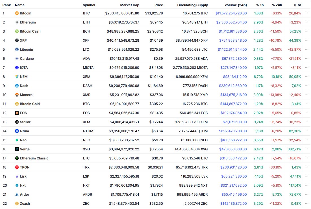311x209 pixels.
Task: Sort by the Symbol column header
Action: pos(89,5)
